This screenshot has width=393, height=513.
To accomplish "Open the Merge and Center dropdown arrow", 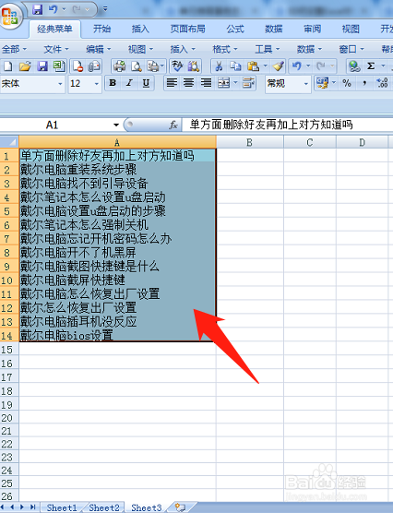I will point(235,83).
